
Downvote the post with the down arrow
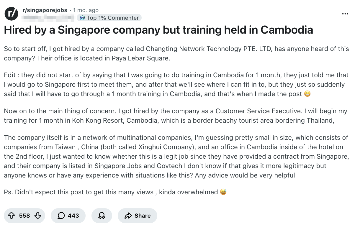click(38, 216)
